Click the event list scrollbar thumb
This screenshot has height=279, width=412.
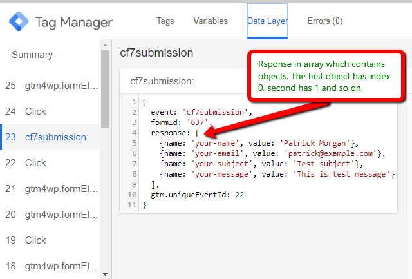[x=106, y=89]
